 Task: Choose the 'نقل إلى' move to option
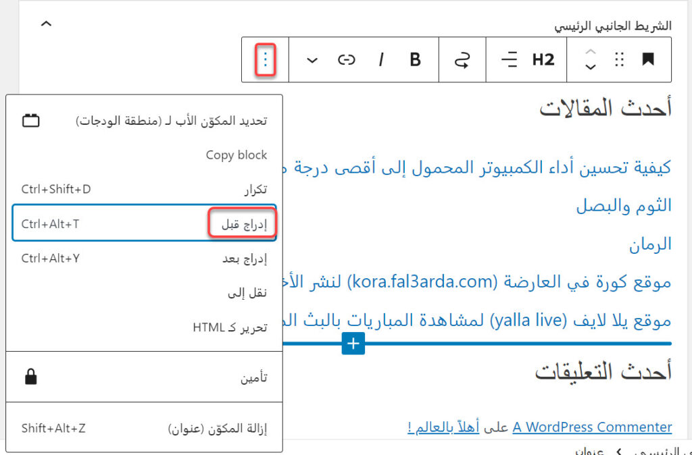pos(145,293)
